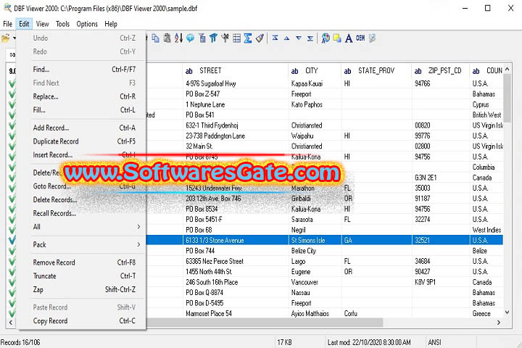Toggle the blue checkmark of the selected row
522x348 pixels.
click(x=12, y=240)
